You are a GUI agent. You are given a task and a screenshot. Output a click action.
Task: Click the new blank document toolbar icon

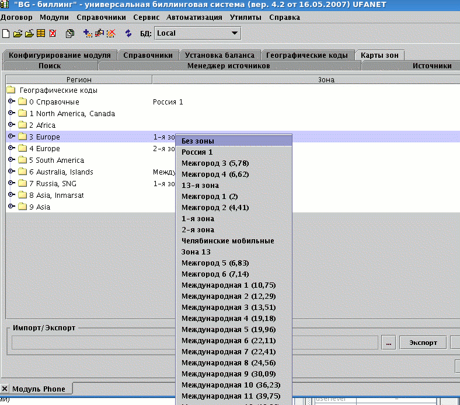pos(6,33)
